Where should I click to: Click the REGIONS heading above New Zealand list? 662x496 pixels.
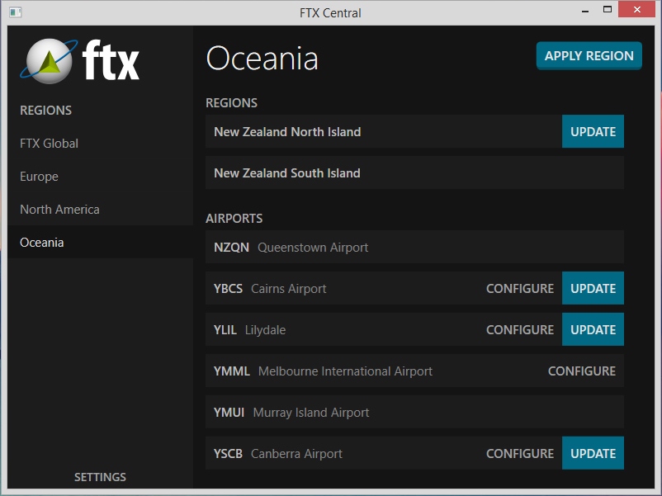(x=231, y=102)
